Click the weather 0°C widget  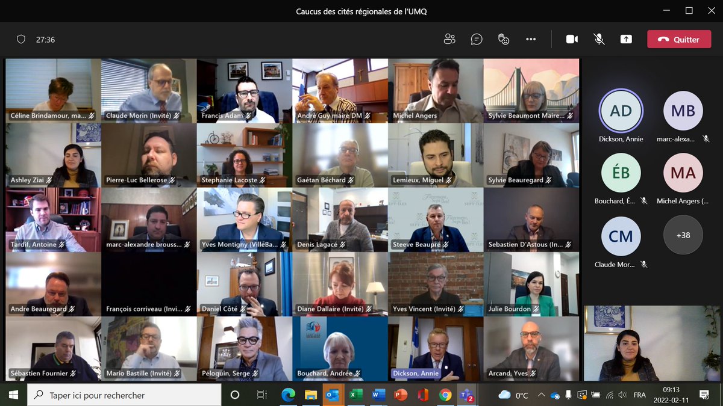click(514, 395)
